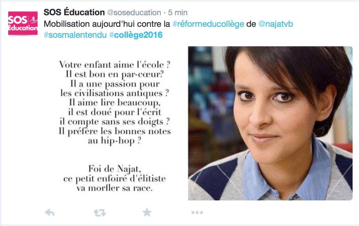Expand tweet via 'Mobilisation aujourd'hui contre la' text
The image size is (359, 226).
point(107,24)
